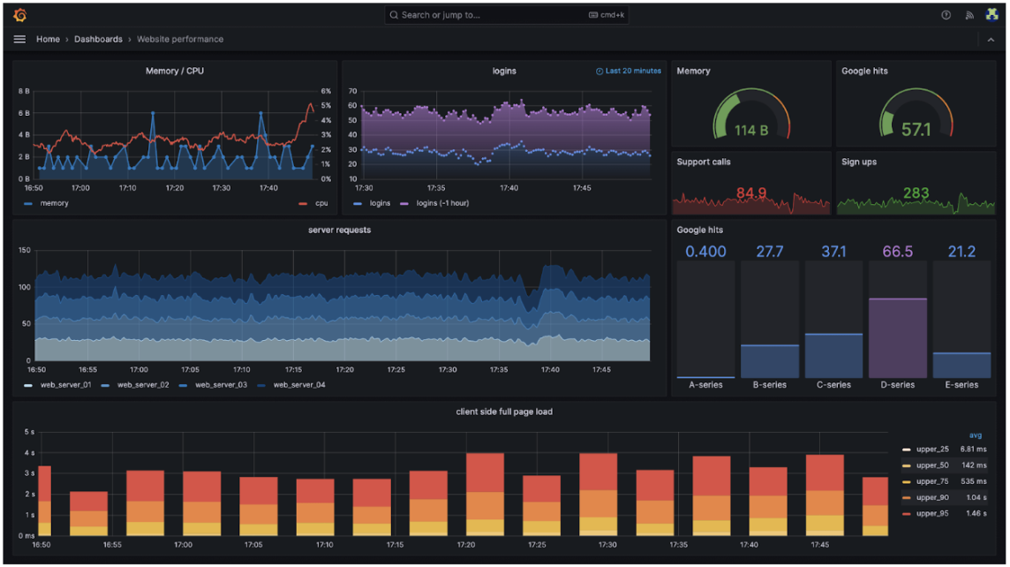Open the news feed RSS icon
The image size is (1010, 567).
tap(969, 15)
